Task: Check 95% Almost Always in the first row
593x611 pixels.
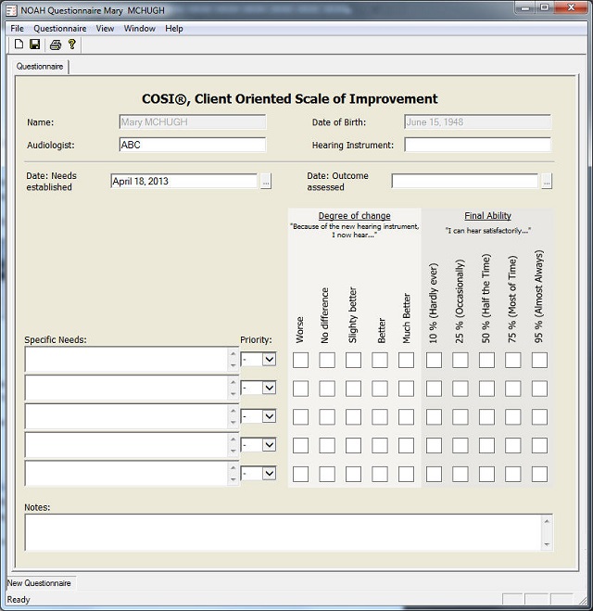Action: (x=539, y=360)
